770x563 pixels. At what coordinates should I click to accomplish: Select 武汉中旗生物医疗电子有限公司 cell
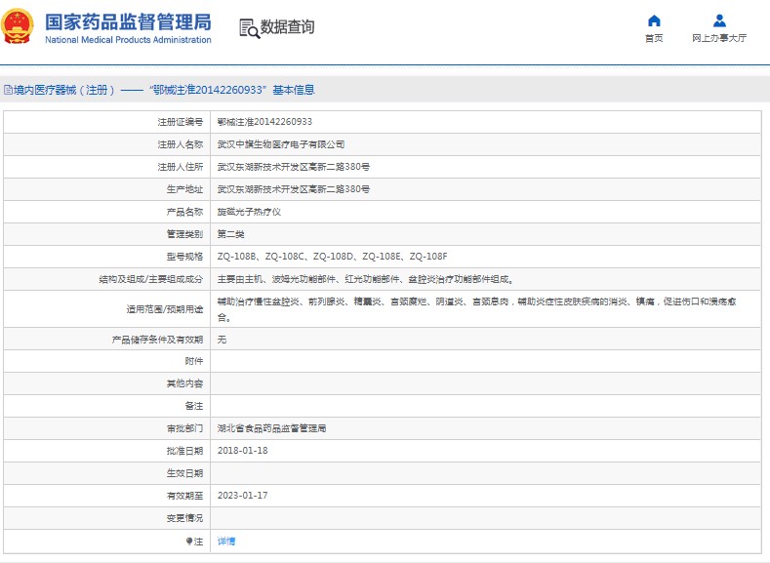(281, 144)
